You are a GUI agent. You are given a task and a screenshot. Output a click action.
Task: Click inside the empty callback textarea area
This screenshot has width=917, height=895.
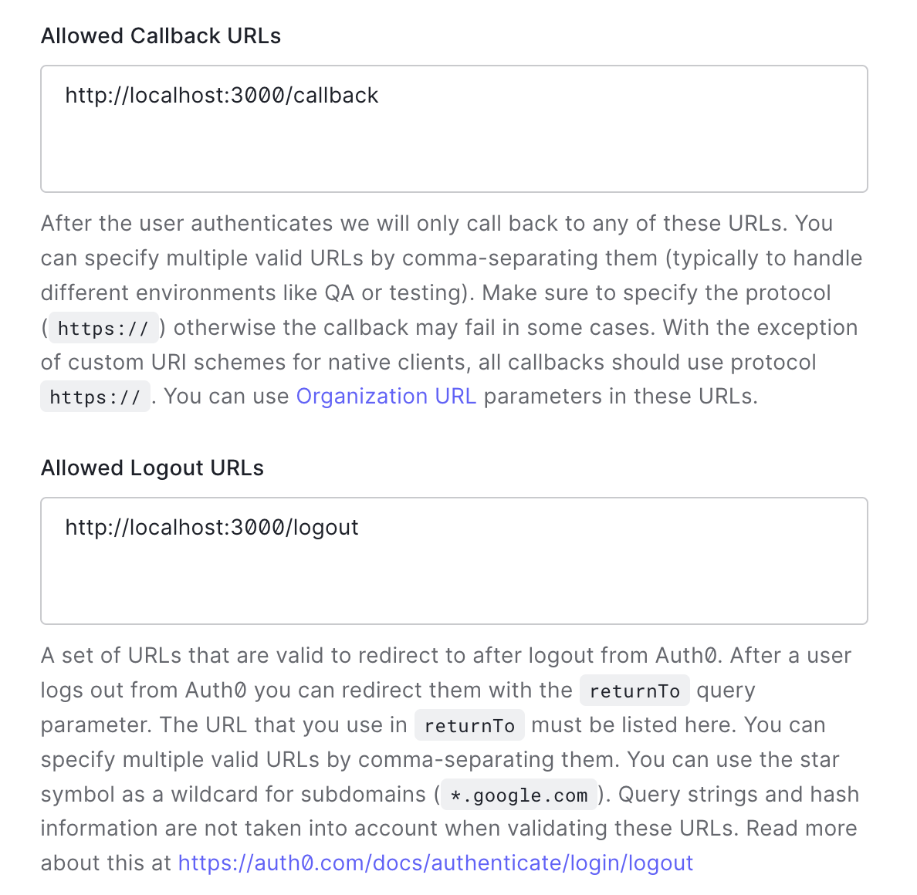(454, 154)
